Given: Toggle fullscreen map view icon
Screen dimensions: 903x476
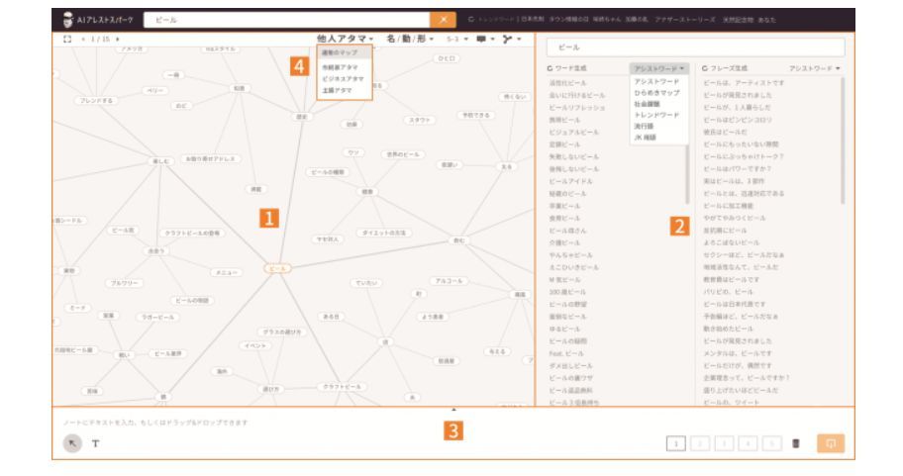Looking at the screenshot, I should (x=67, y=39).
